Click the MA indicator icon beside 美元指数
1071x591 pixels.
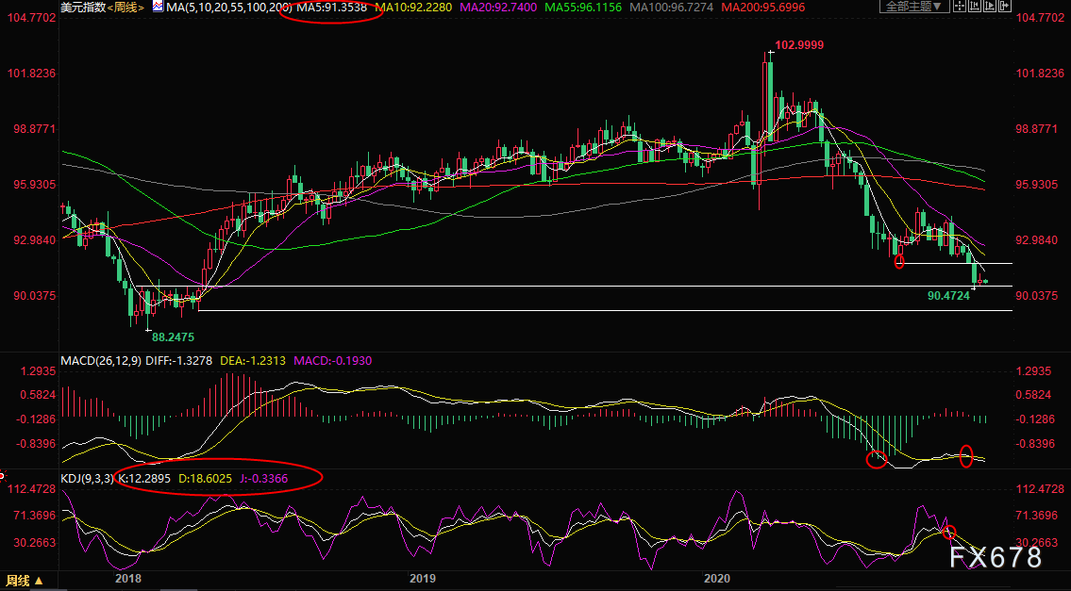tap(159, 7)
